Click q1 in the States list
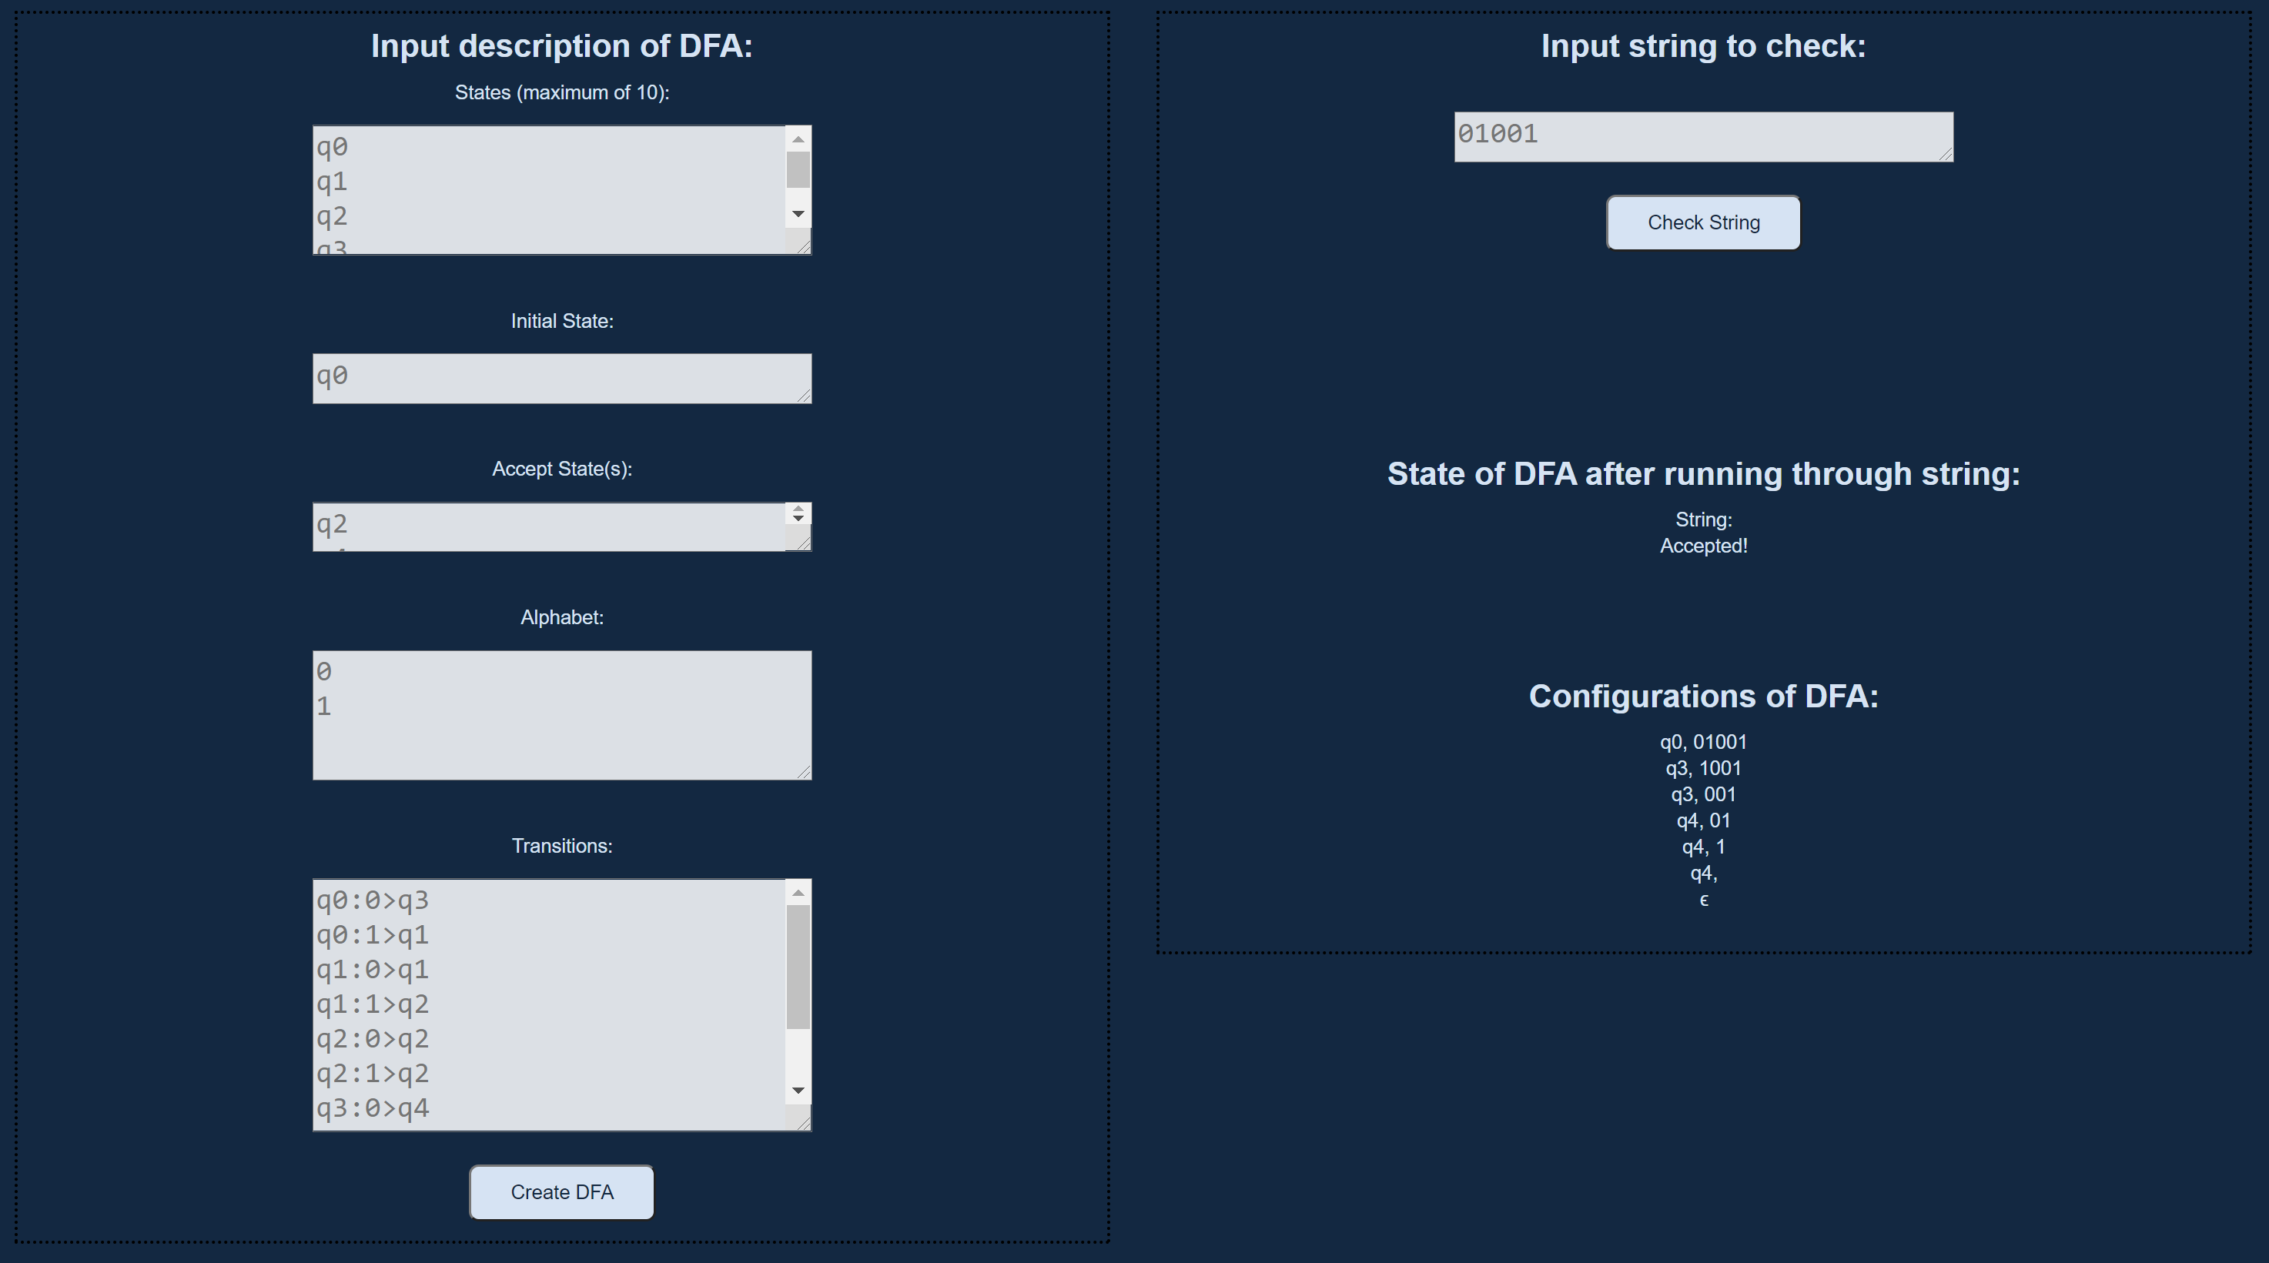Viewport: 2269px width, 1263px height. click(x=332, y=182)
